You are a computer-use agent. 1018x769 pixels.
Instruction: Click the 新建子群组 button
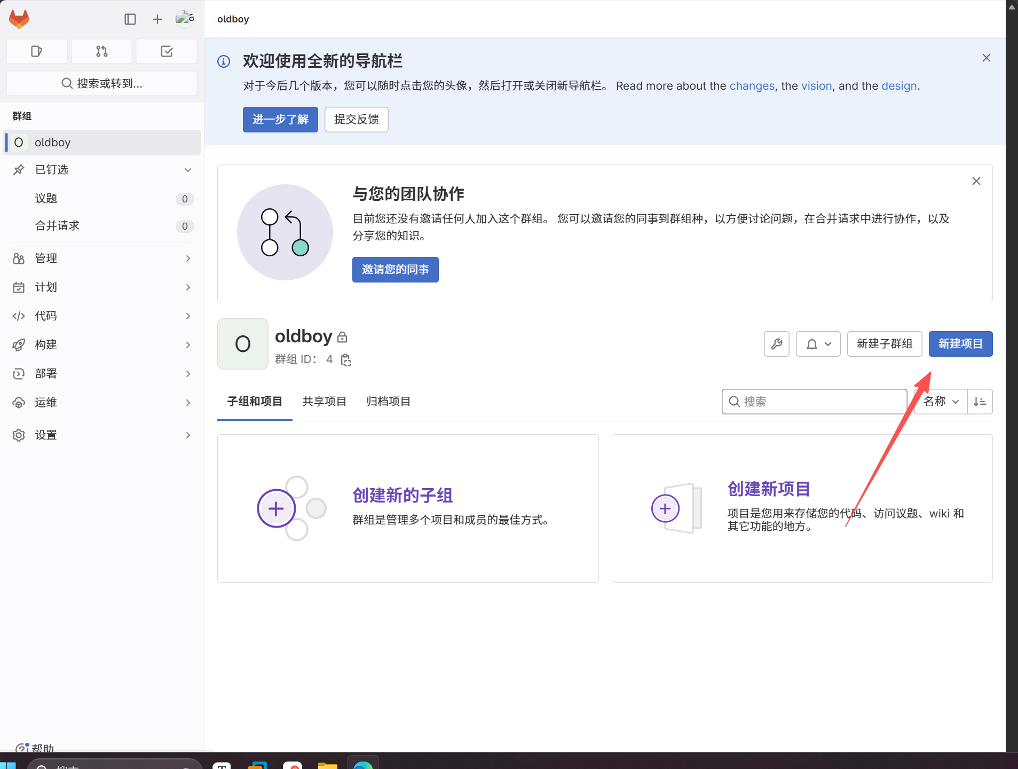pyautogui.click(x=885, y=344)
